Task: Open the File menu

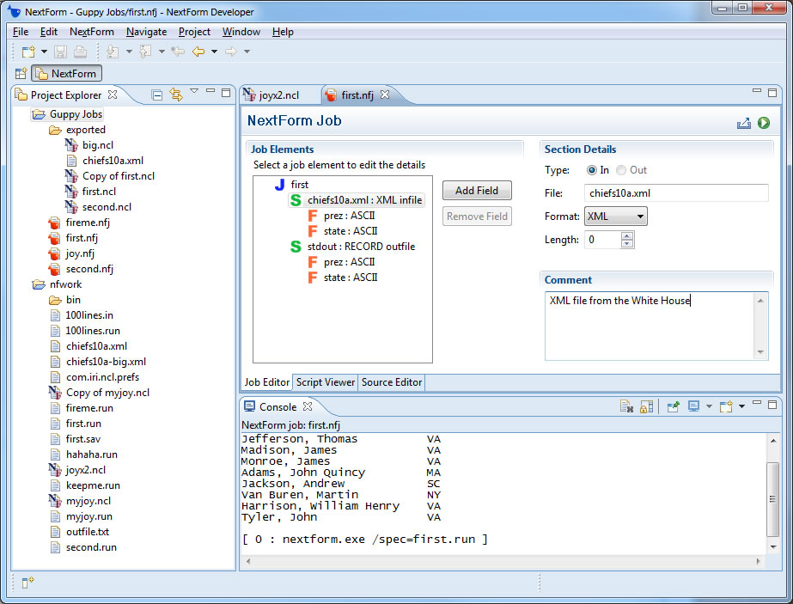Action: click(x=21, y=32)
